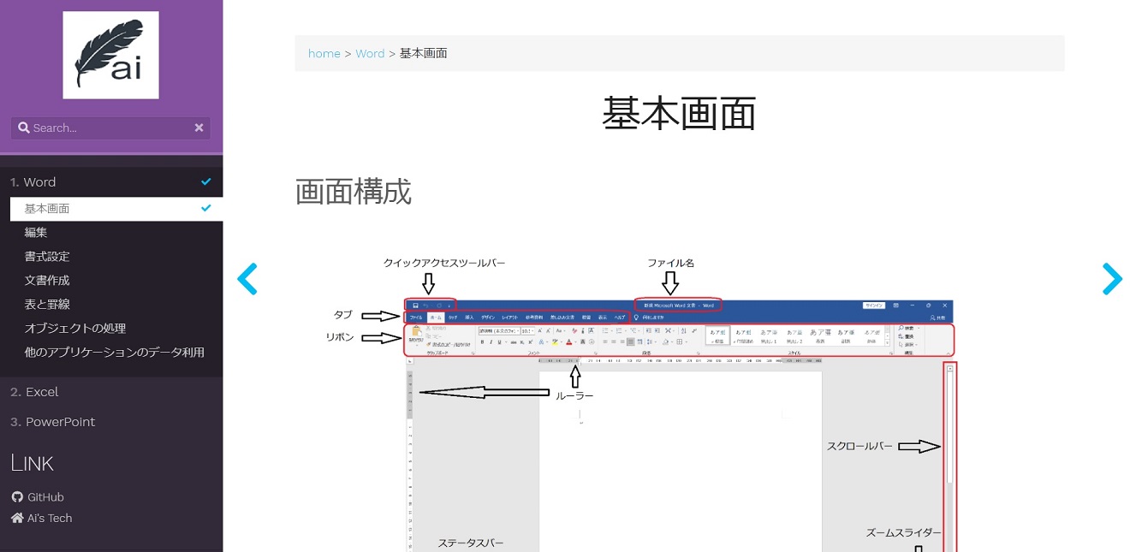Clear the search with the X icon

point(199,128)
